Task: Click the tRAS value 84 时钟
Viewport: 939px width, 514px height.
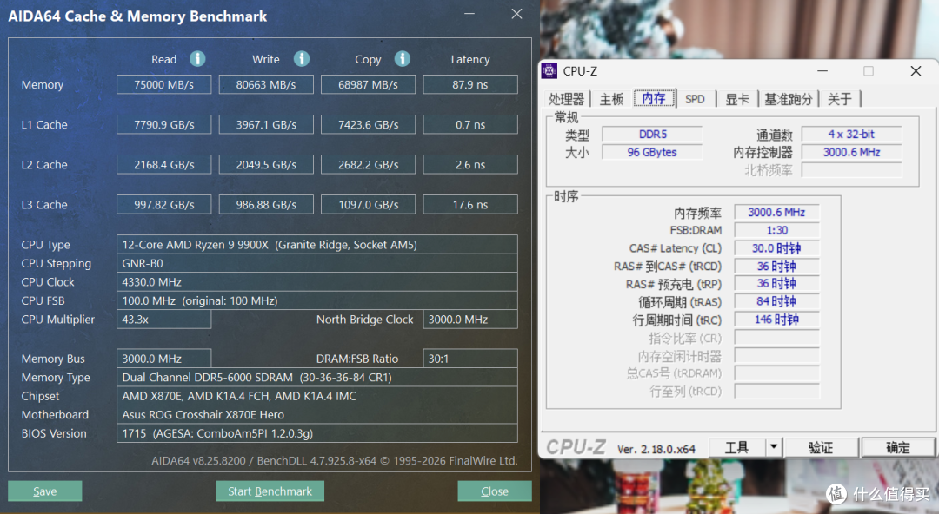Action: pyautogui.click(x=776, y=301)
